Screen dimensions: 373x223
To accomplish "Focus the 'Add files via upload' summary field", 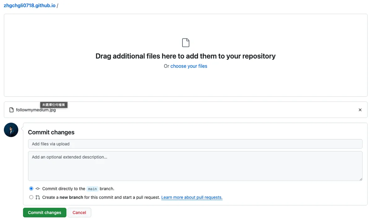I will tap(195, 144).
